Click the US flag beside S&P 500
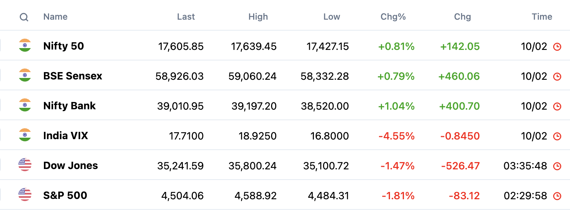 click(x=25, y=195)
